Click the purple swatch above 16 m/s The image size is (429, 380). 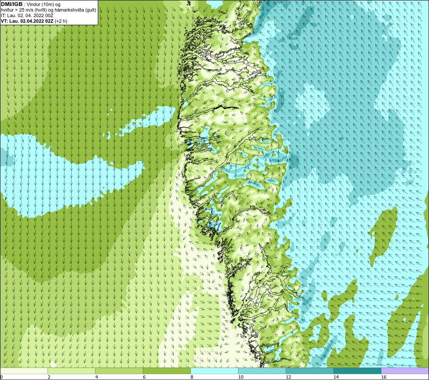(405, 371)
